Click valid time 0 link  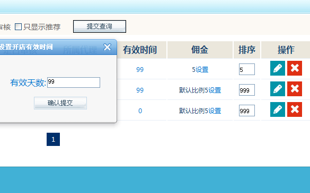140,111
